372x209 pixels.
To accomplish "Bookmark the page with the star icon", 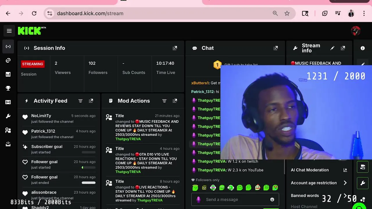I will (287, 13).
